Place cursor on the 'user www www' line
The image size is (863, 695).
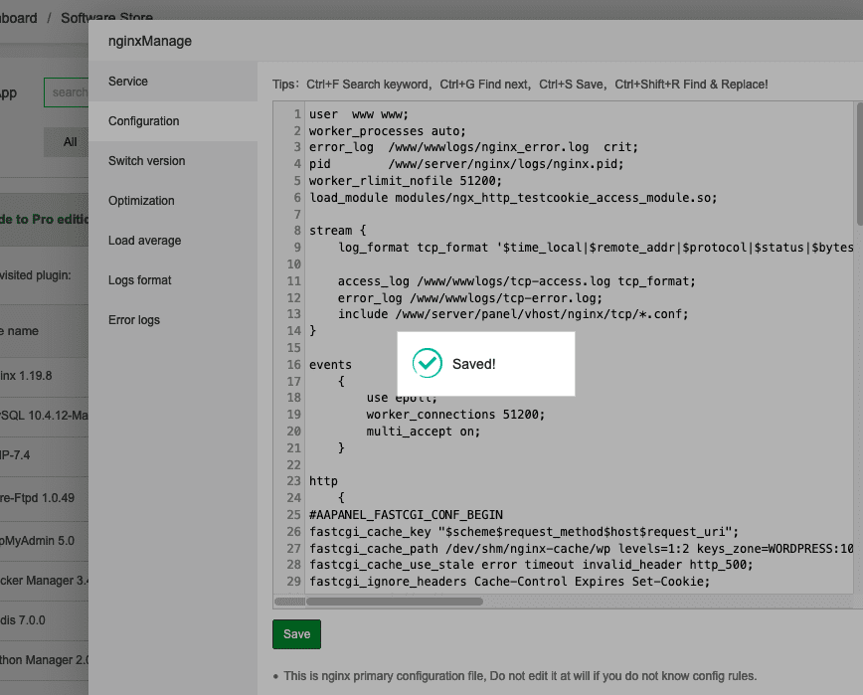(x=358, y=114)
